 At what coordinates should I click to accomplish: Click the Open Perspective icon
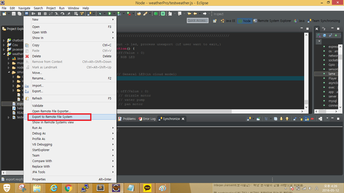[215, 21]
